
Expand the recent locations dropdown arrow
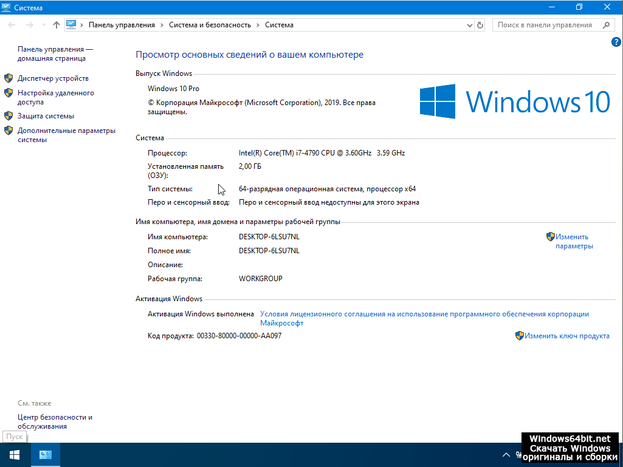coord(43,25)
